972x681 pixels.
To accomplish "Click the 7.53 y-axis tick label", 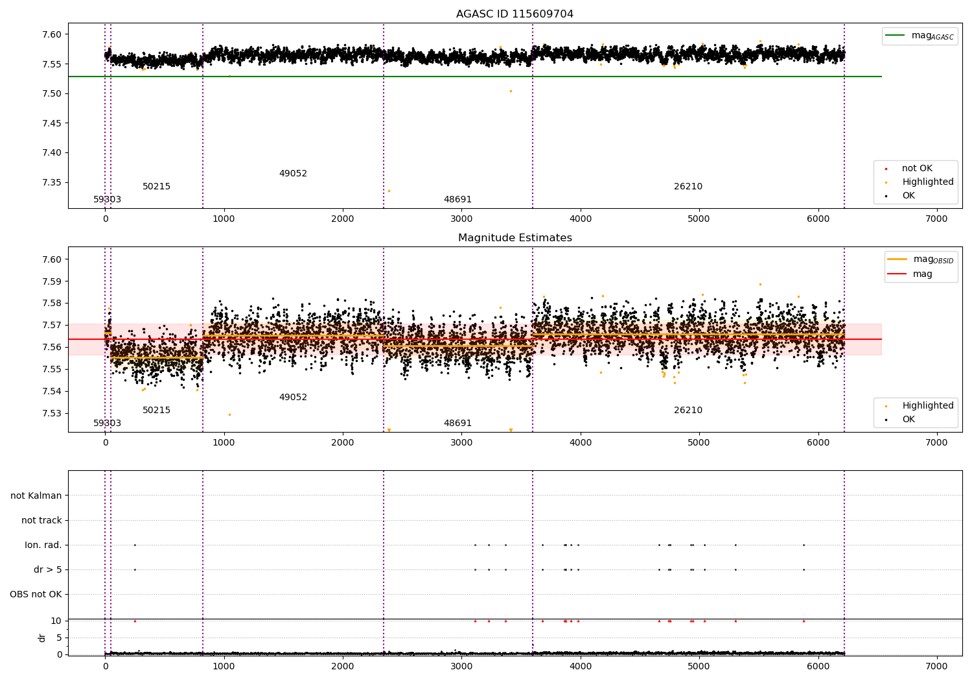I will click(x=51, y=414).
